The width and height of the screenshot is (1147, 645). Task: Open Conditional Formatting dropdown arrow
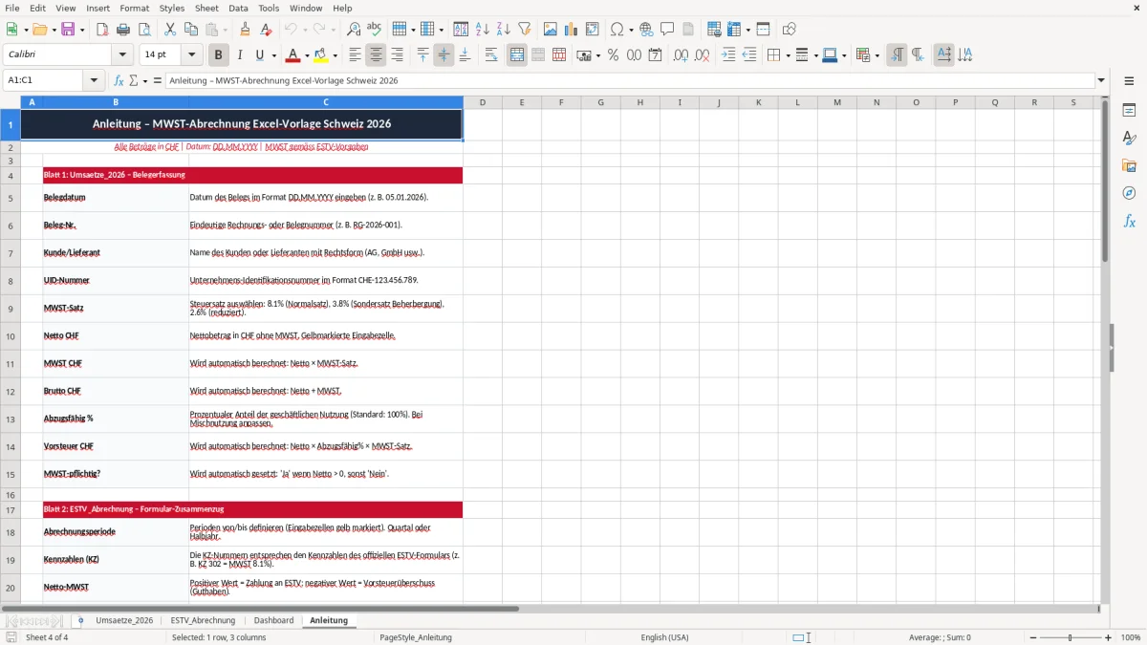(876, 55)
